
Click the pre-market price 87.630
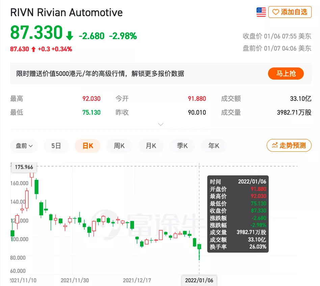point(20,49)
